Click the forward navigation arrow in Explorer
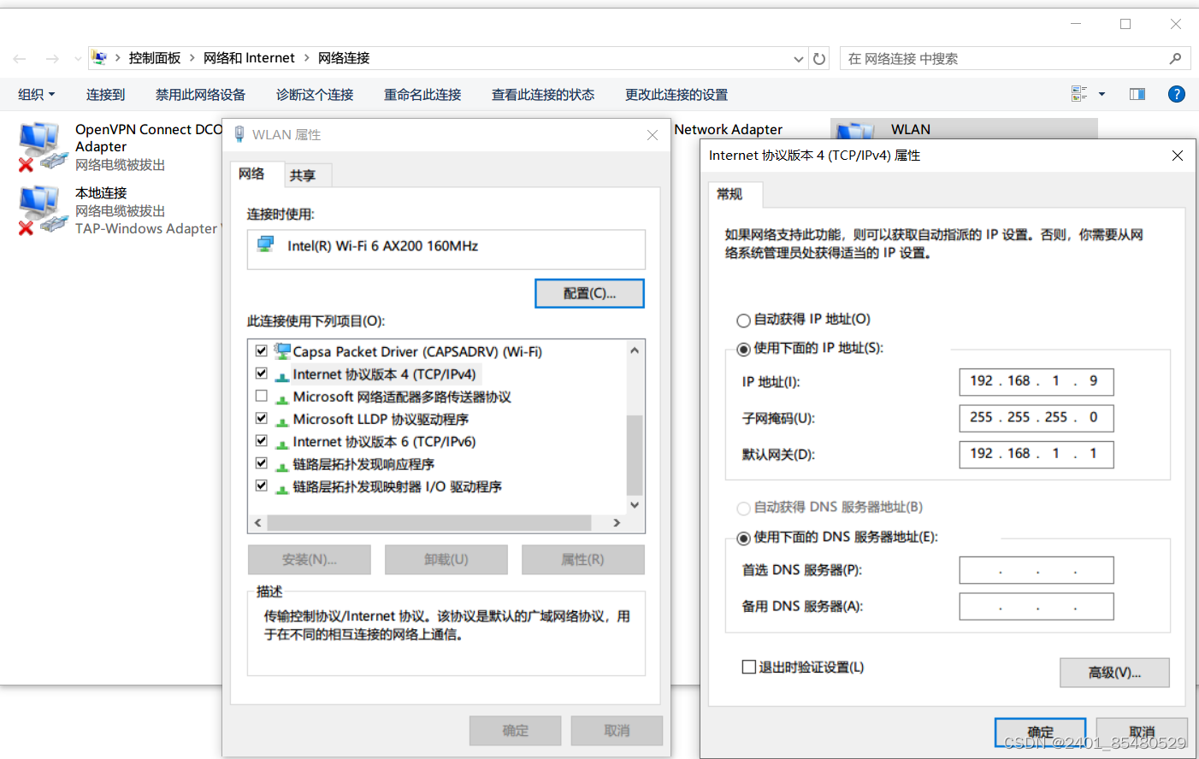This screenshot has height=759, width=1199. [x=52, y=59]
